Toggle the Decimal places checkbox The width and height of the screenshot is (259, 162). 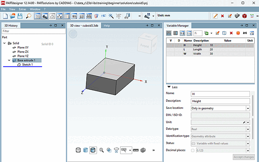coord(193,151)
